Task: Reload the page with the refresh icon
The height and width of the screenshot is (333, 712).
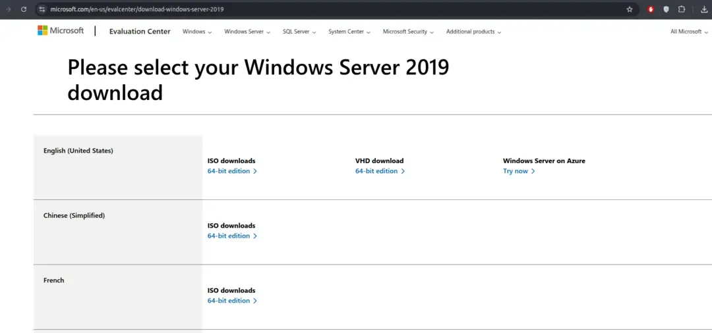Action: (x=24, y=9)
